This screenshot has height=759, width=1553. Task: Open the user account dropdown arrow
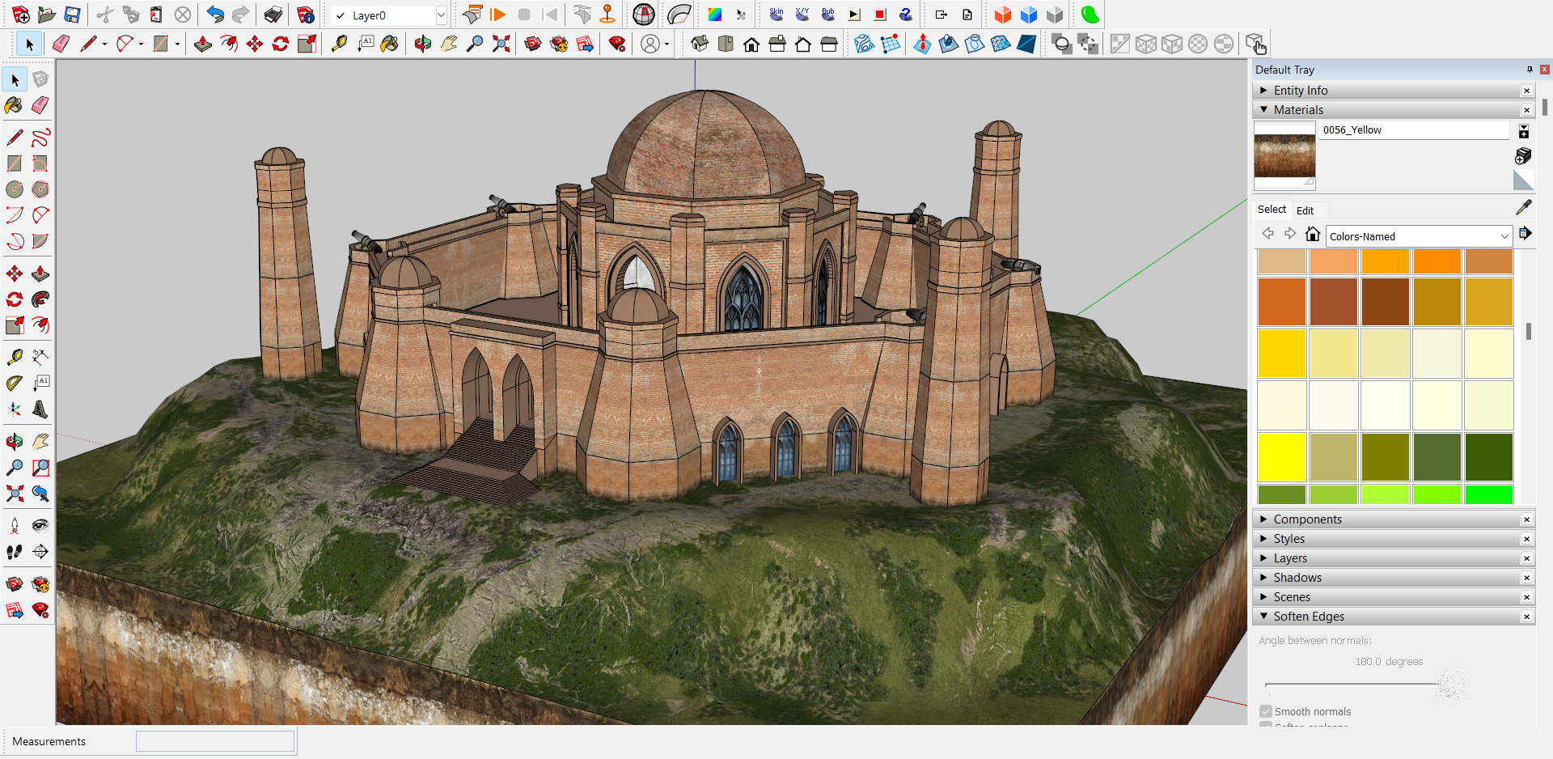tap(666, 45)
